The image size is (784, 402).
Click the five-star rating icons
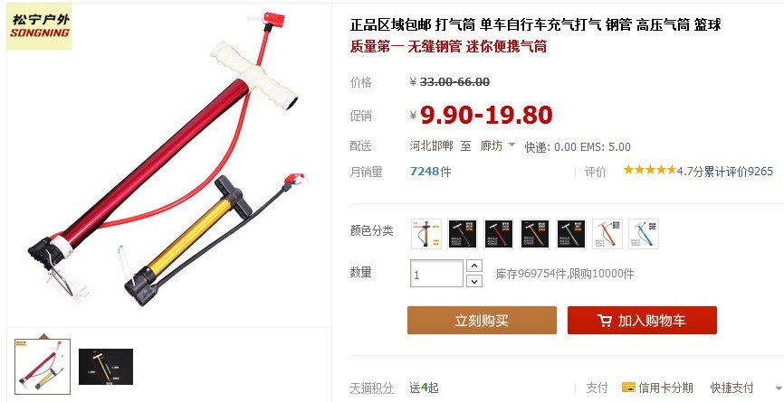pos(649,171)
